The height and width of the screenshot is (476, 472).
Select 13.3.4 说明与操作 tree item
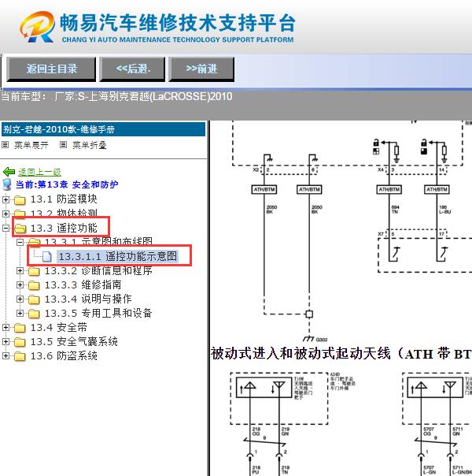[88, 299]
